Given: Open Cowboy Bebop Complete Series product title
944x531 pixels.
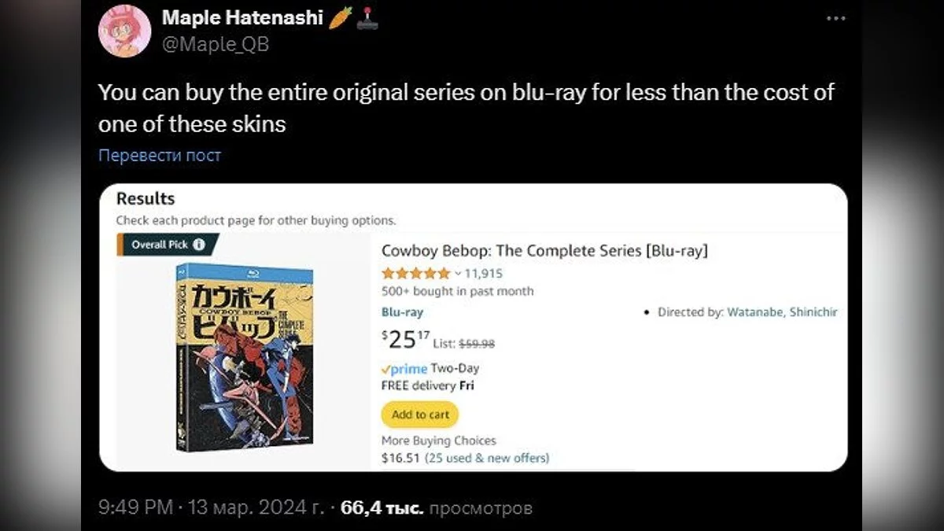Looking at the screenshot, I should 544,251.
